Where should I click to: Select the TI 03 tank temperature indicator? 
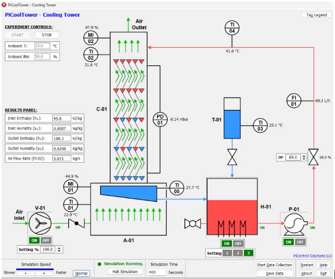click(260, 126)
